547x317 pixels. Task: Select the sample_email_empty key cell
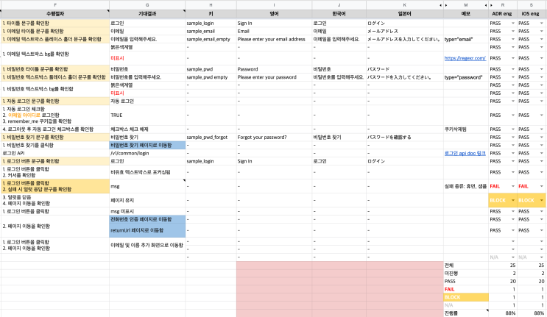pos(211,40)
